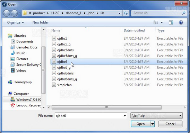Click the Documents library icon
The width and height of the screenshot is (190, 133).
13,41
